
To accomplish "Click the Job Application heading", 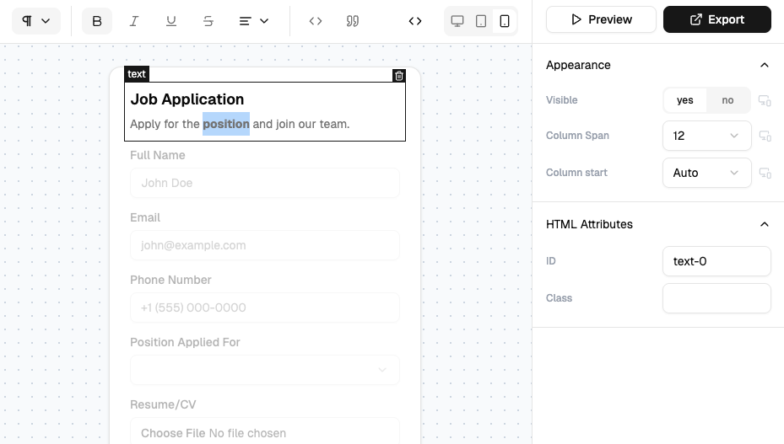I will pyautogui.click(x=187, y=99).
